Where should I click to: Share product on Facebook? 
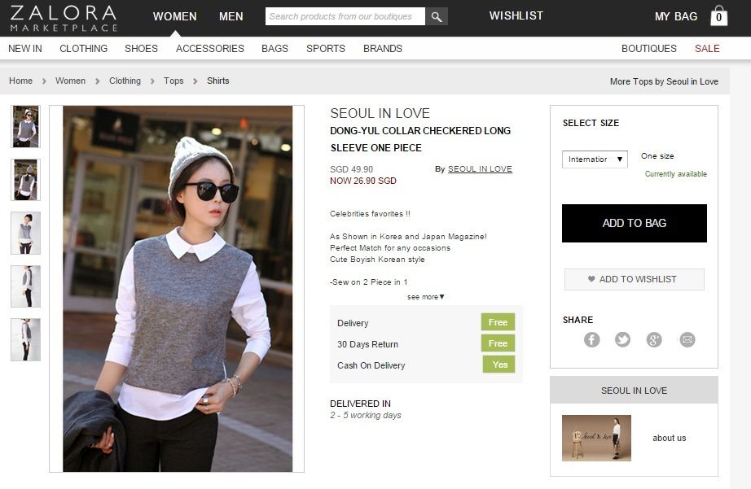coord(592,340)
